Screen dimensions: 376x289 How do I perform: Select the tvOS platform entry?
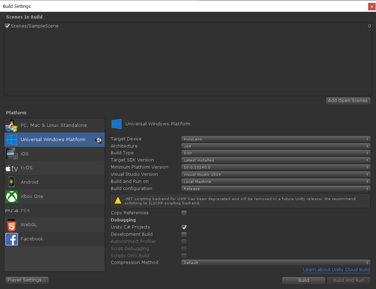point(54,168)
